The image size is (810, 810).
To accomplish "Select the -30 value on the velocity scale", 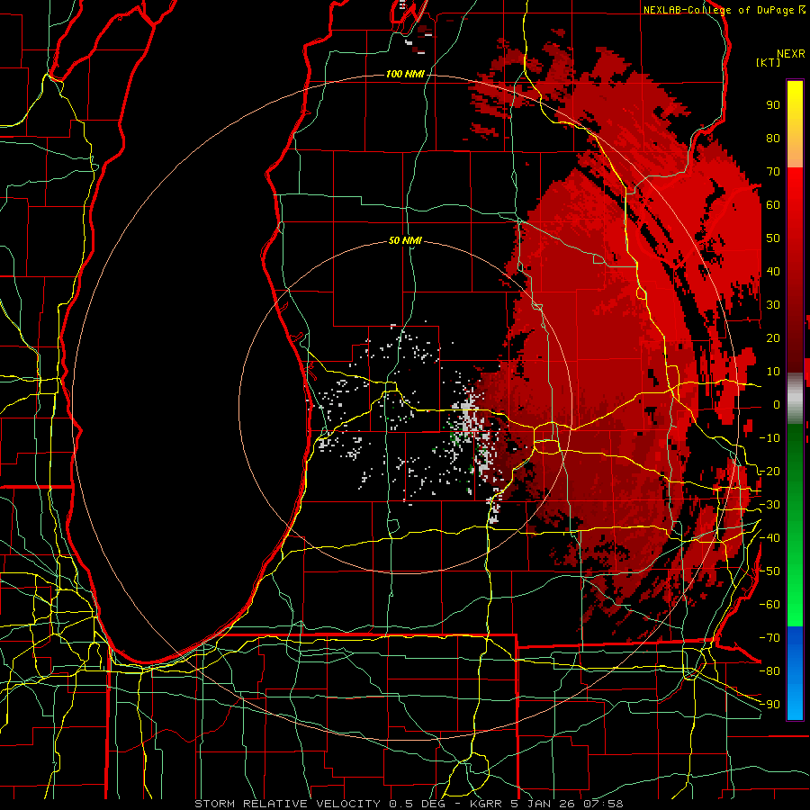I will (x=769, y=505).
